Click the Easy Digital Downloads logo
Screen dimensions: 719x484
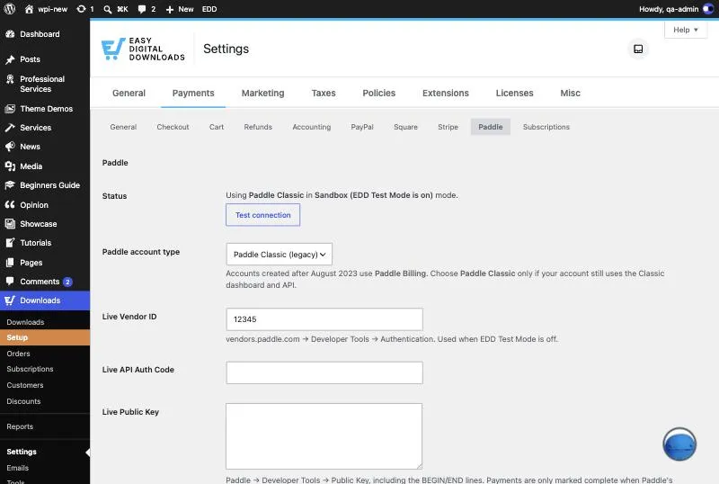click(x=143, y=49)
